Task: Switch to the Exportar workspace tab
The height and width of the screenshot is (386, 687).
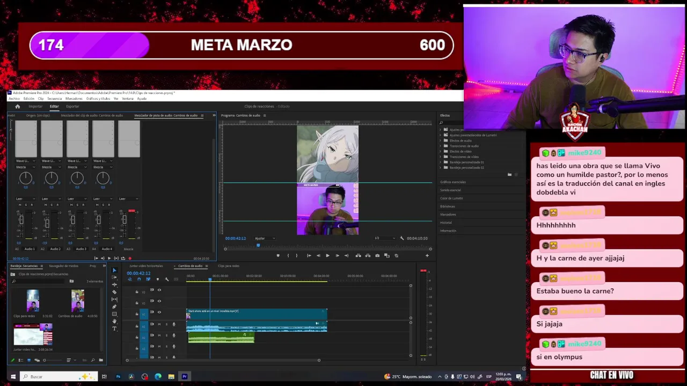Action: [x=72, y=106]
